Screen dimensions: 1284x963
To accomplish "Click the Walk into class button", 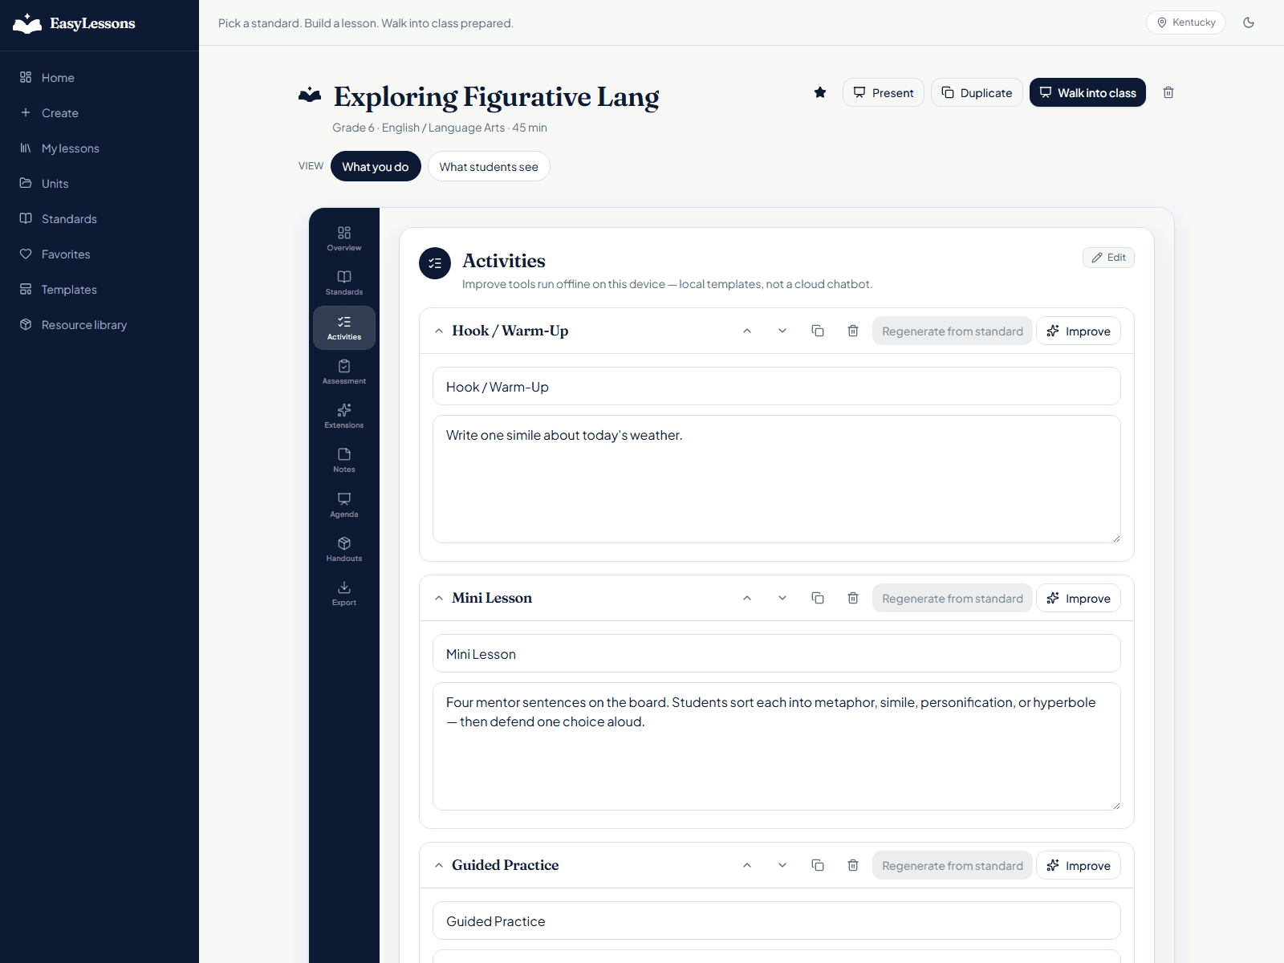I will [1087, 92].
